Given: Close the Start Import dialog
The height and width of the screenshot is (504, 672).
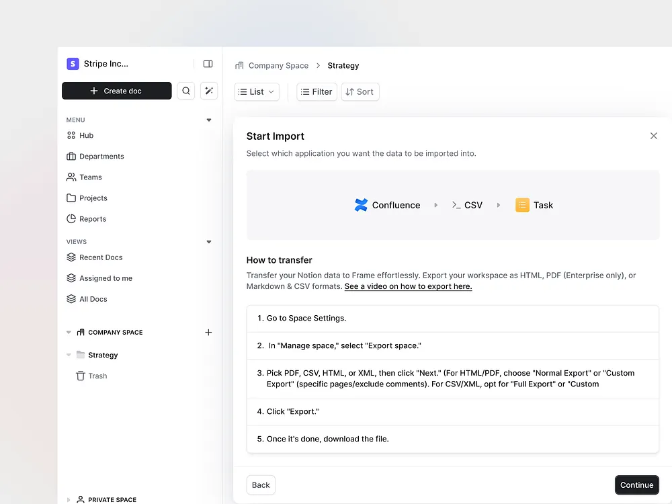Looking at the screenshot, I should coord(653,136).
